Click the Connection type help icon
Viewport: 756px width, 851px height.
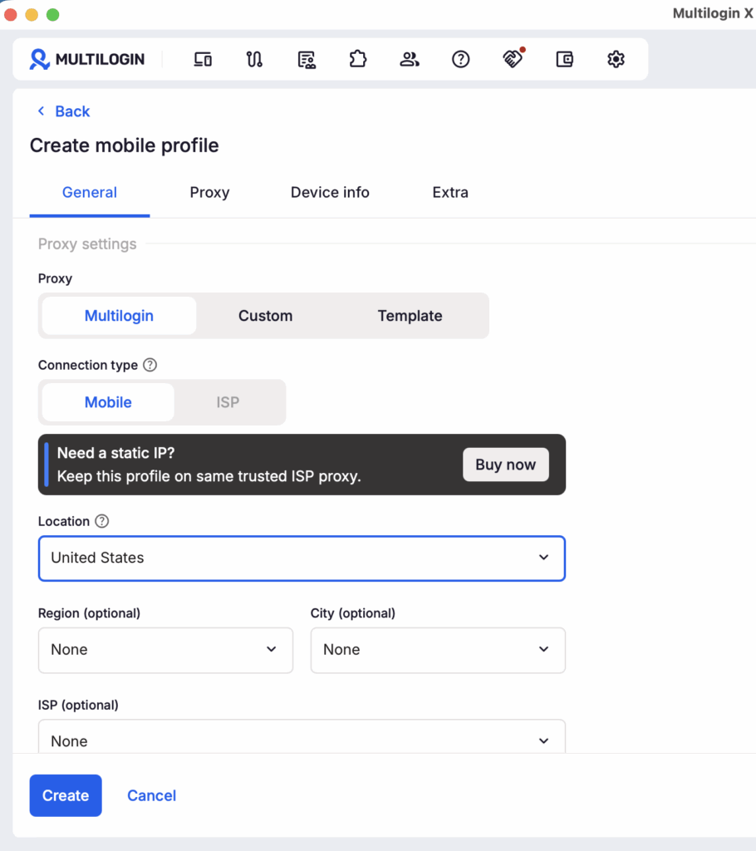pos(150,366)
